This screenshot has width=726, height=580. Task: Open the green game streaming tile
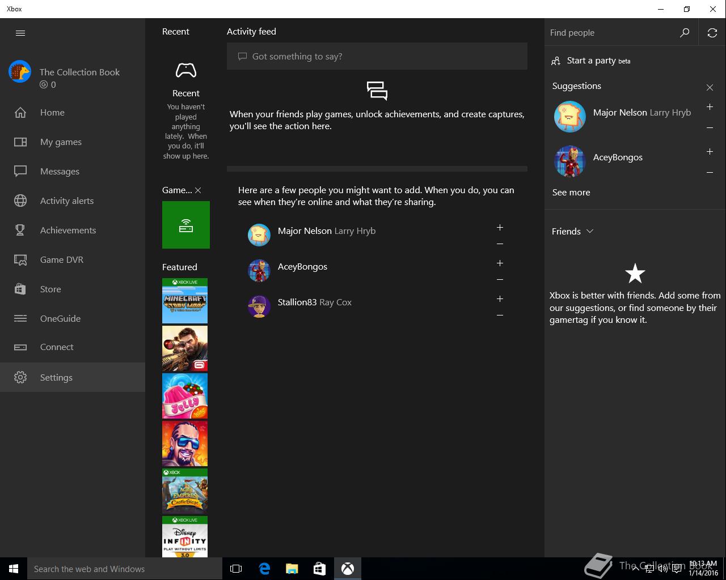click(x=186, y=225)
